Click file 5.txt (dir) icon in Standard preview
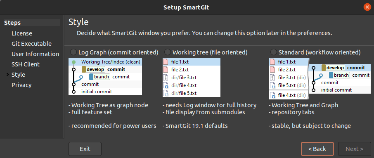The height and width of the screenshot is (158, 374). pyautogui.click(x=272, y=85)
